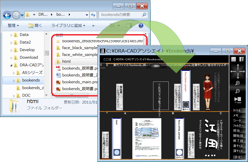Expand the Data folder in the tree
This screenshot has width=248, height=162.
point(11,35)
